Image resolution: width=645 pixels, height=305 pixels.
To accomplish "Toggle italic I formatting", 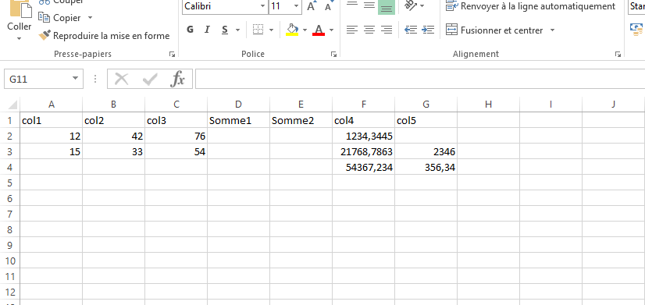I will [207, 30].
